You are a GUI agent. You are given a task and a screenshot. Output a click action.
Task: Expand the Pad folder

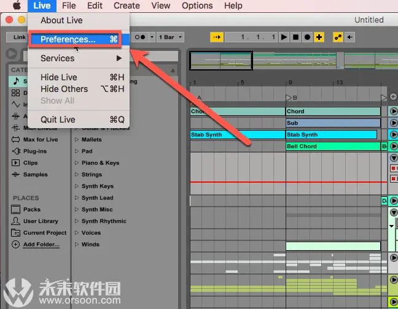click(77, 151)
